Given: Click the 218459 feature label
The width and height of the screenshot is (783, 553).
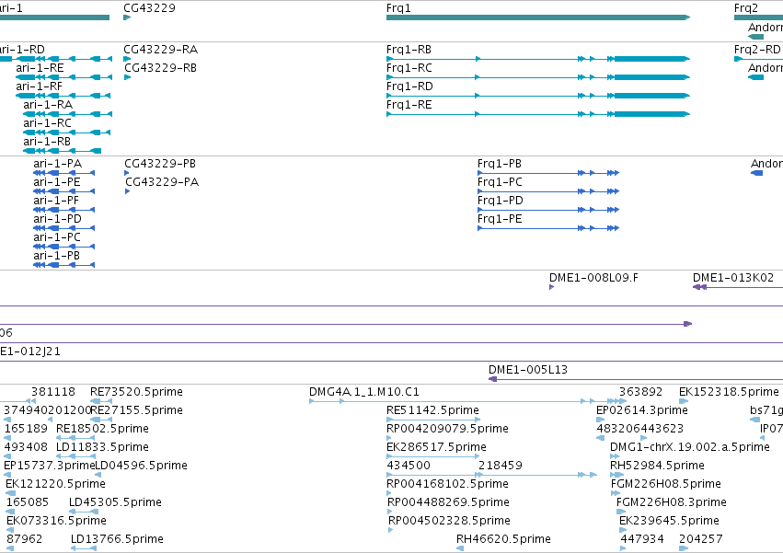Looking at the screenshot, I should (x=501, y=466).
